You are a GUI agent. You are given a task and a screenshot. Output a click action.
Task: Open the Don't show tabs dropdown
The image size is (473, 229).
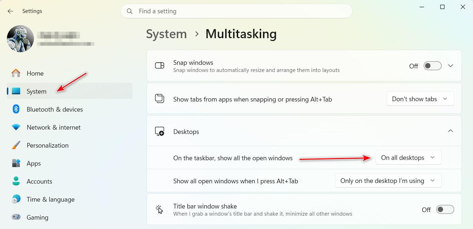point(420,99)
